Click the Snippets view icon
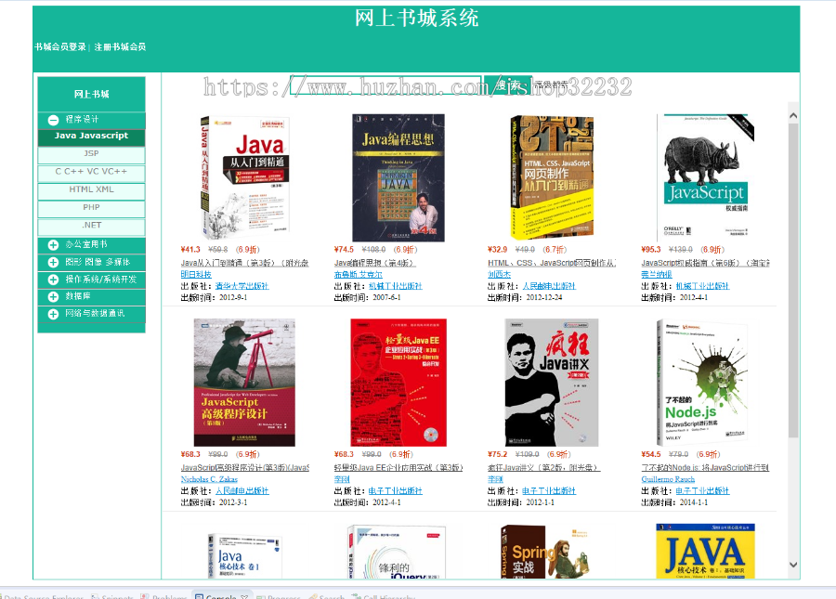836x599 pixels. point(98,595)
